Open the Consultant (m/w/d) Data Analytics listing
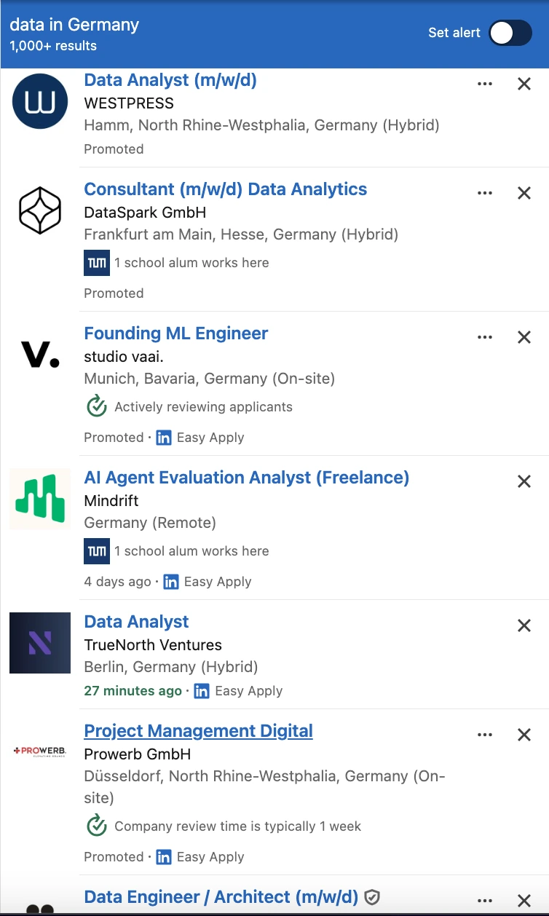The height and width of the screenshot is (916, 549). 226,189
